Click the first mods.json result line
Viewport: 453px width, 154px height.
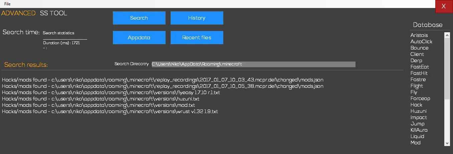(x=163, y=80)
